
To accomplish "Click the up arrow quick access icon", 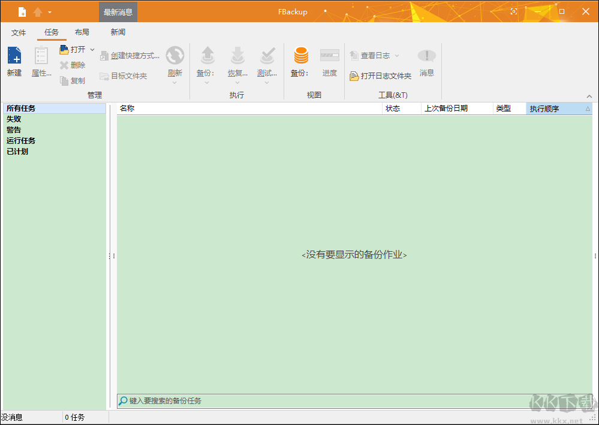I will (x=37, y=12).
